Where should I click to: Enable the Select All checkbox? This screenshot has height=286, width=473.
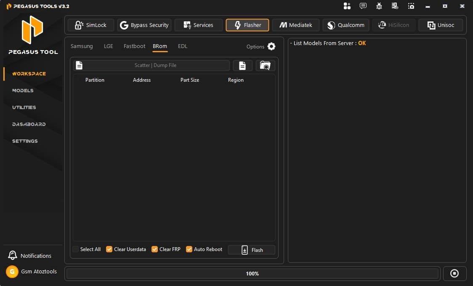(76, 249)
